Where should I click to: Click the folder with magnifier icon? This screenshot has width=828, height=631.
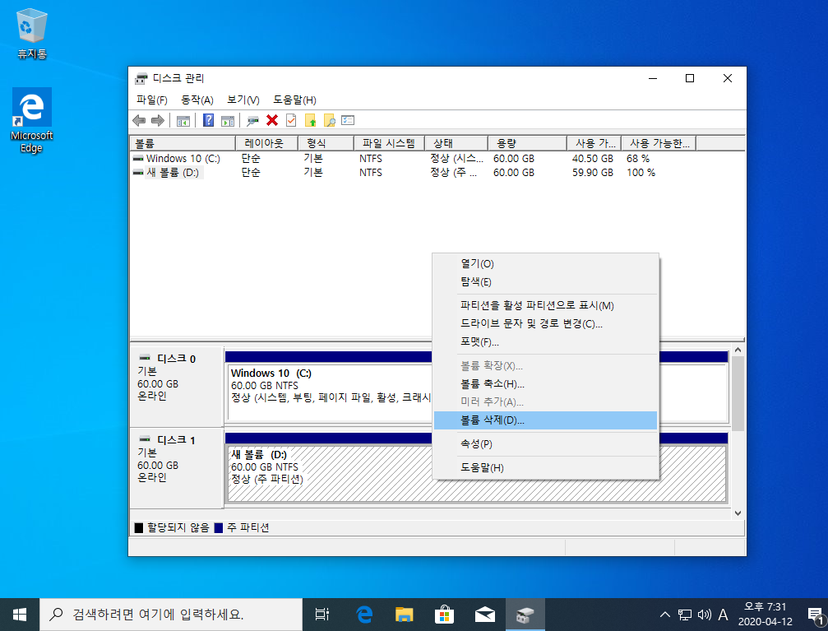[329, 120]
